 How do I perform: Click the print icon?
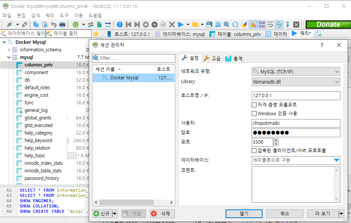click(x=62, y=25)
